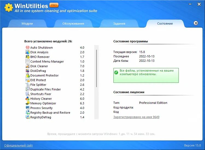Click the File Splitter scissors icon
The height and width of the screenshot is (150, 205).
pyautogui.click(x=27, y=84)
